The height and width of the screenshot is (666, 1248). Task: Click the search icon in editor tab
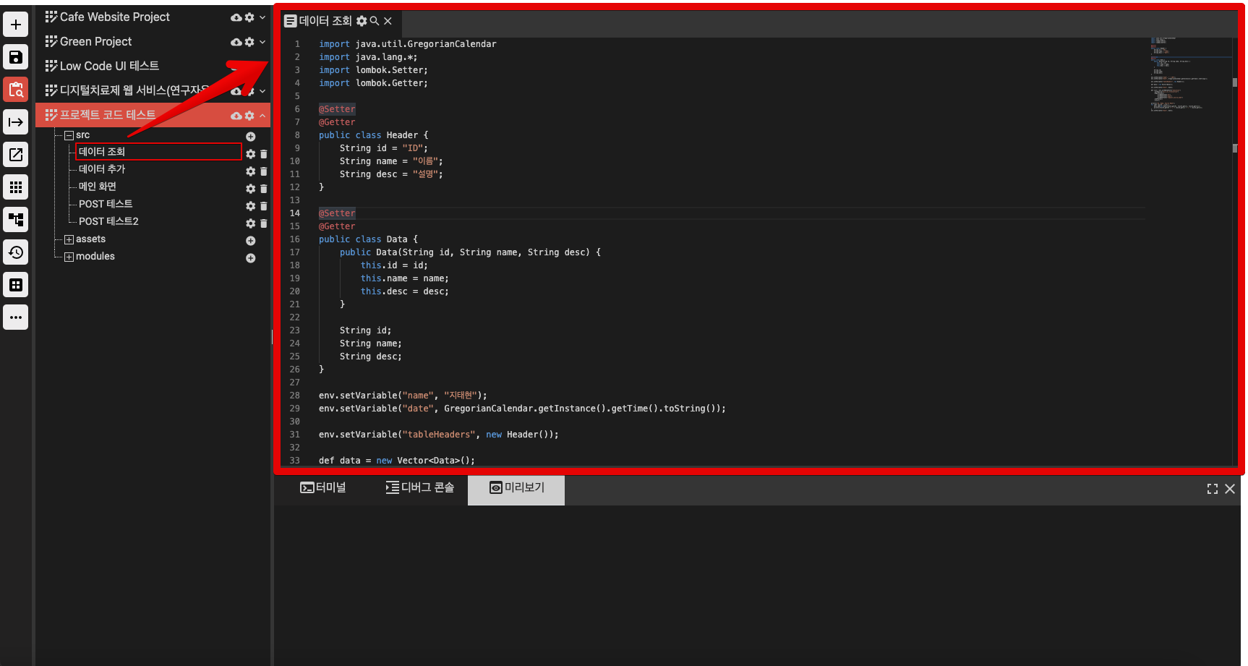(375, 21)
